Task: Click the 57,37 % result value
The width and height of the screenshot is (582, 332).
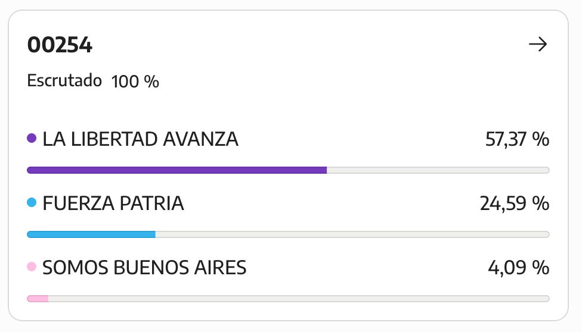Action: point(517,139)
